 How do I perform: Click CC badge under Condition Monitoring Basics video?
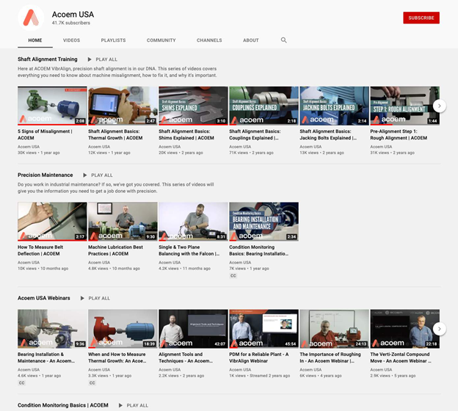tap(233, 275)
